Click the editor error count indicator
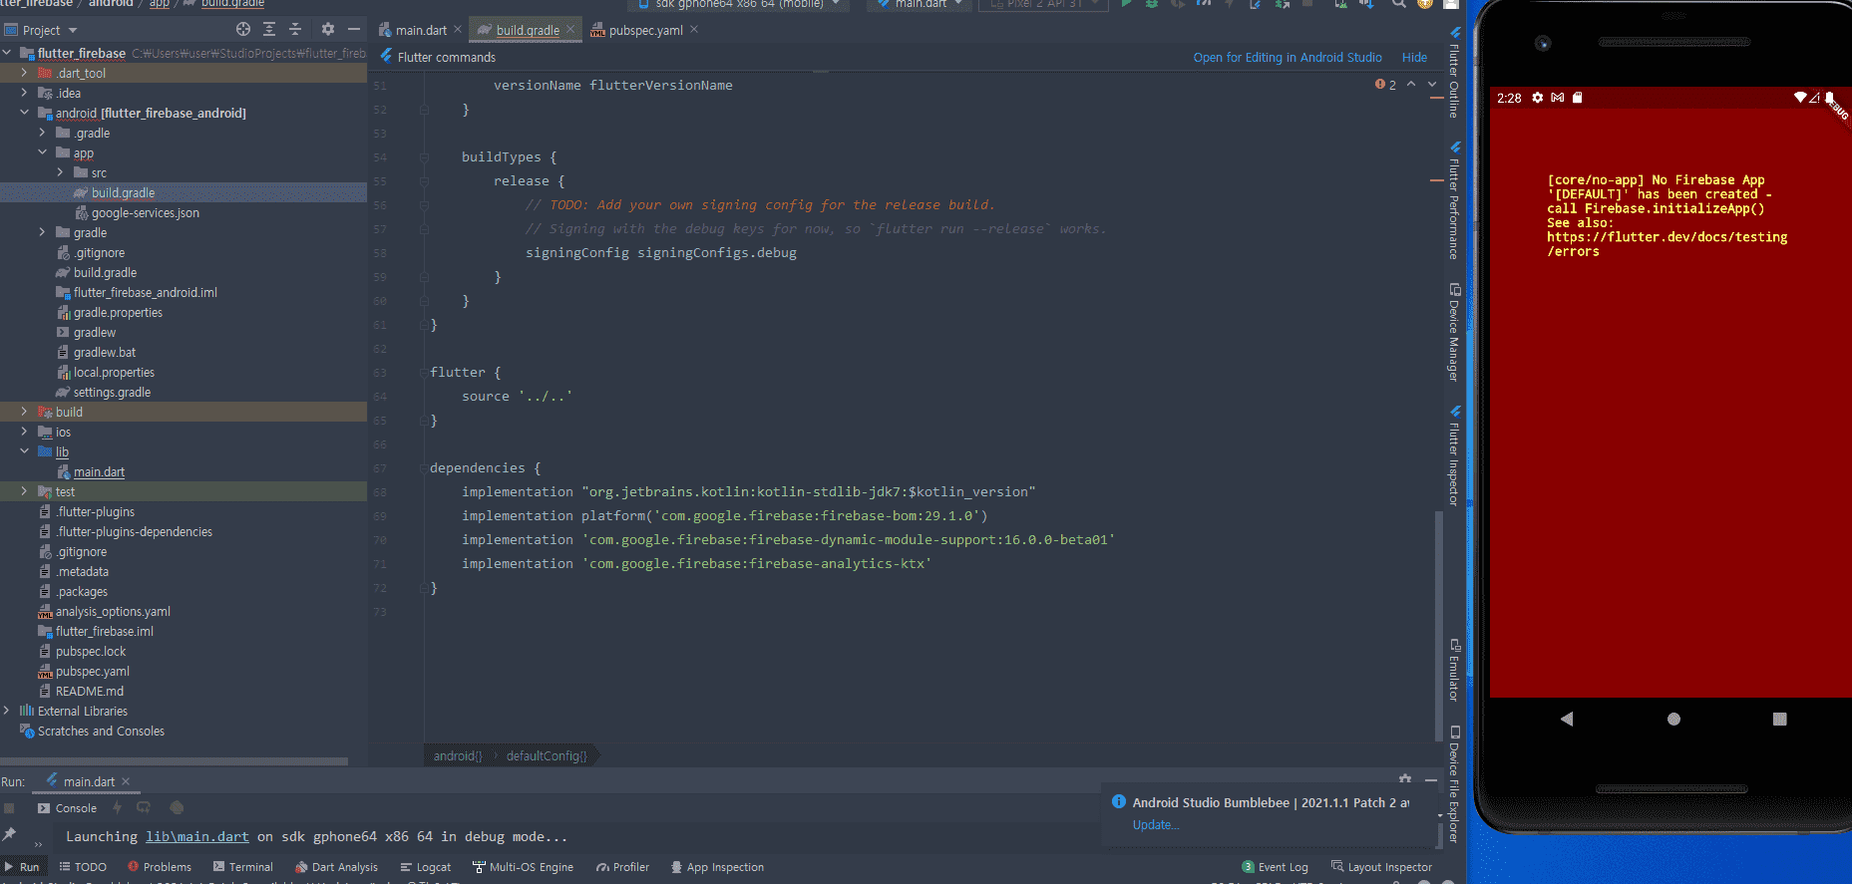 click(1385, 85)
